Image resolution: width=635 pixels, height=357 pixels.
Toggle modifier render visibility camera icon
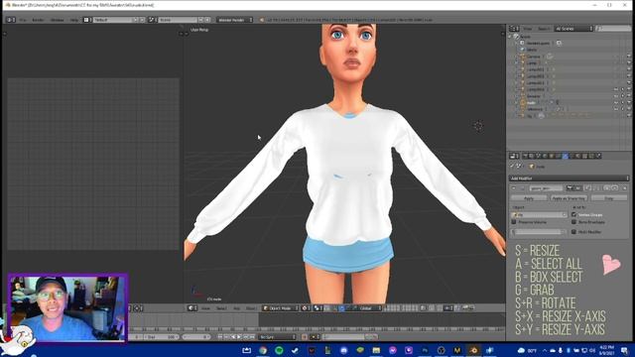click(x=570, y=188)
